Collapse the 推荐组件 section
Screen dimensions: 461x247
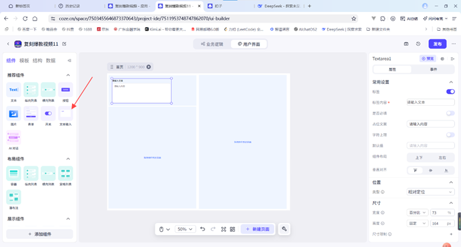click(68, 75)
